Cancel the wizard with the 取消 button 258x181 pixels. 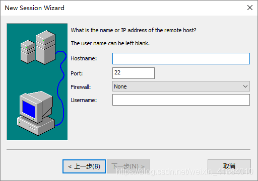(229, 166)
